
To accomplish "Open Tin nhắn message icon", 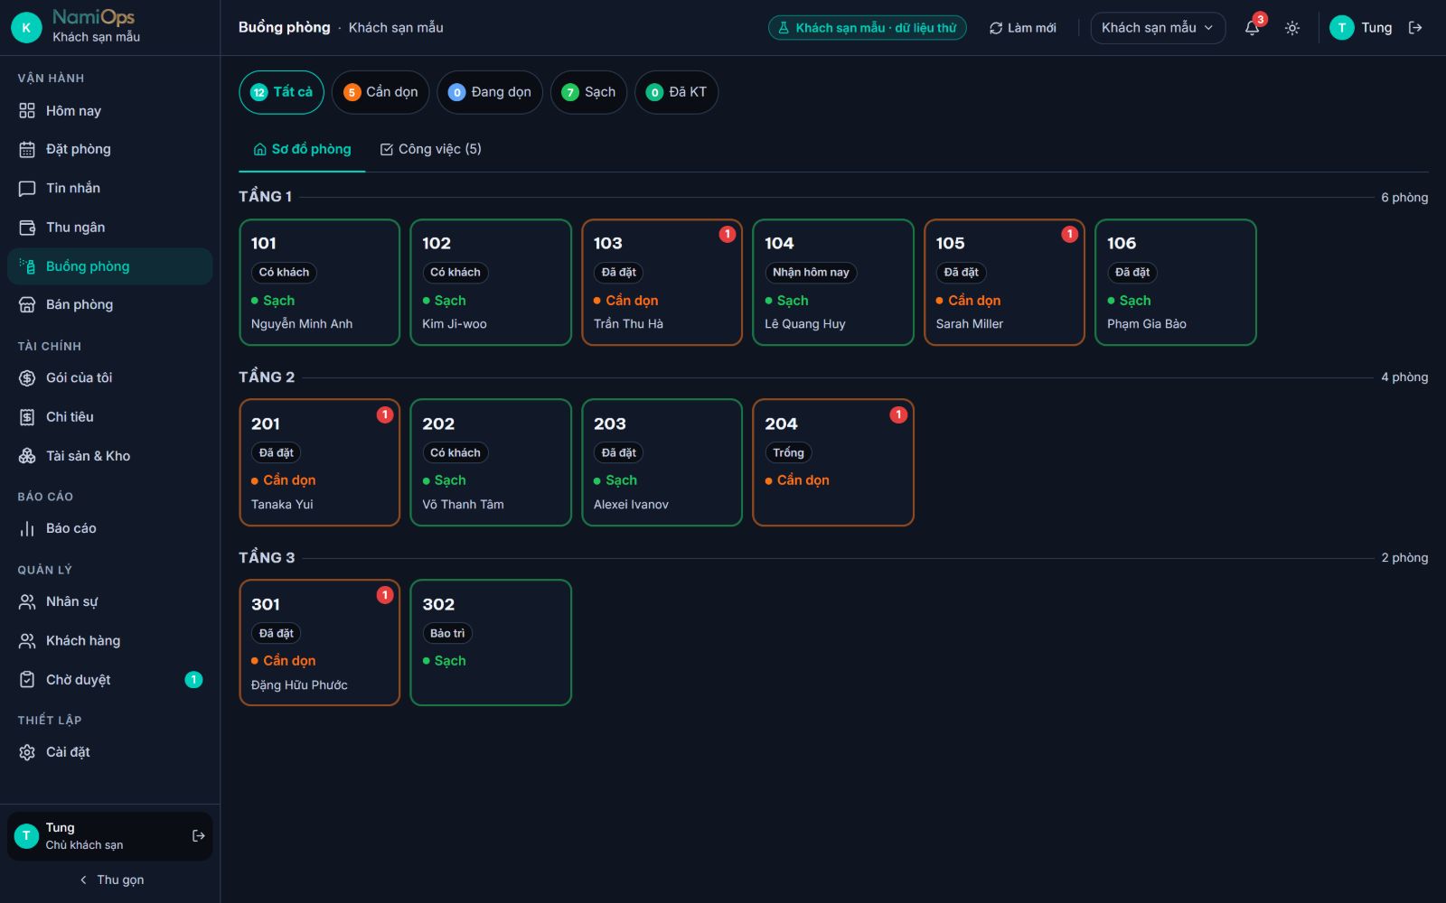I will click(x=27, y=189).
